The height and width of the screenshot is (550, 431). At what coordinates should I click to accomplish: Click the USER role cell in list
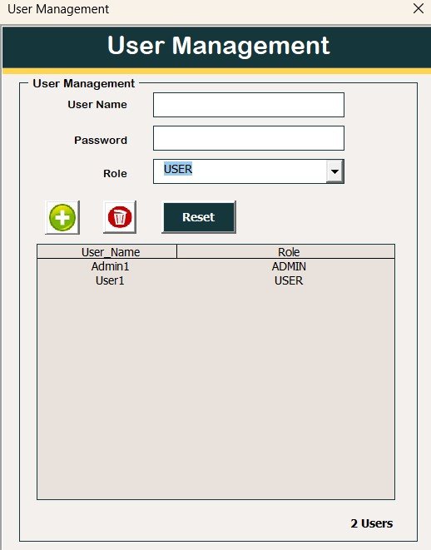coord(289,280)
